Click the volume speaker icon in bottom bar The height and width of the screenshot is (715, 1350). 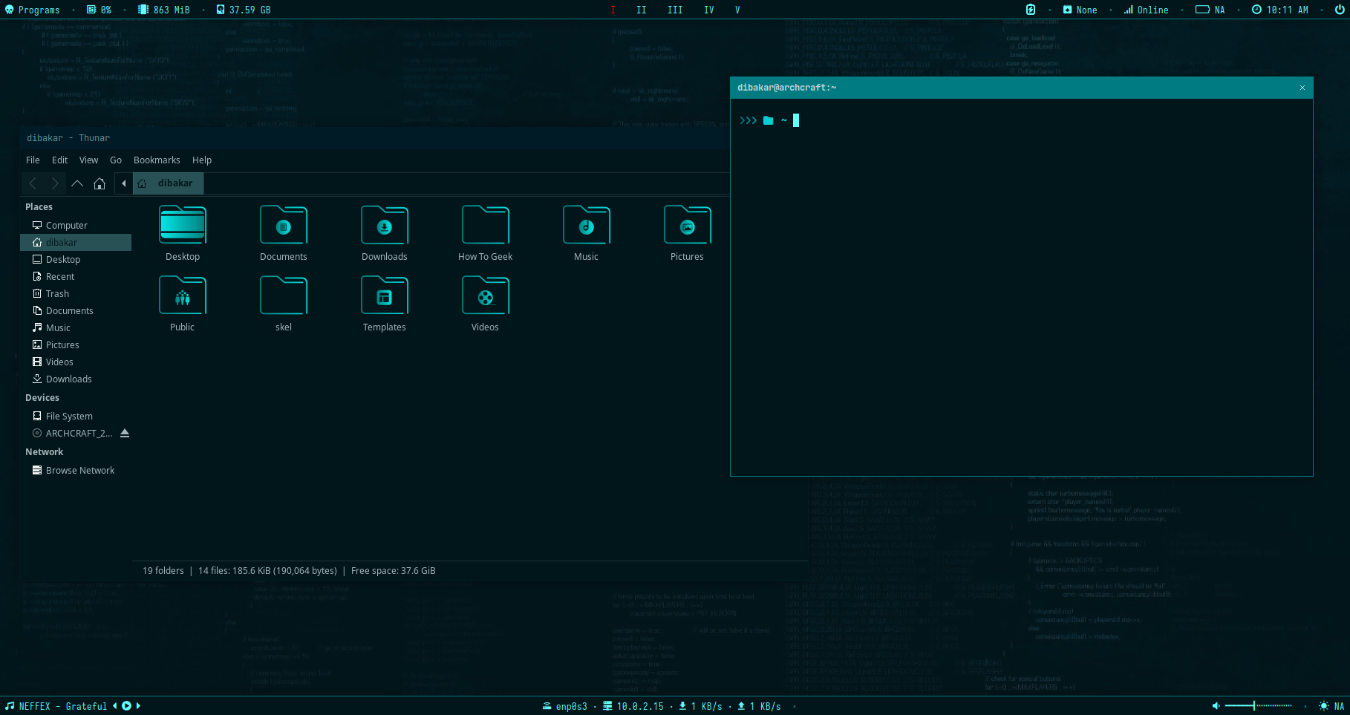click(x=1216, y=706)
